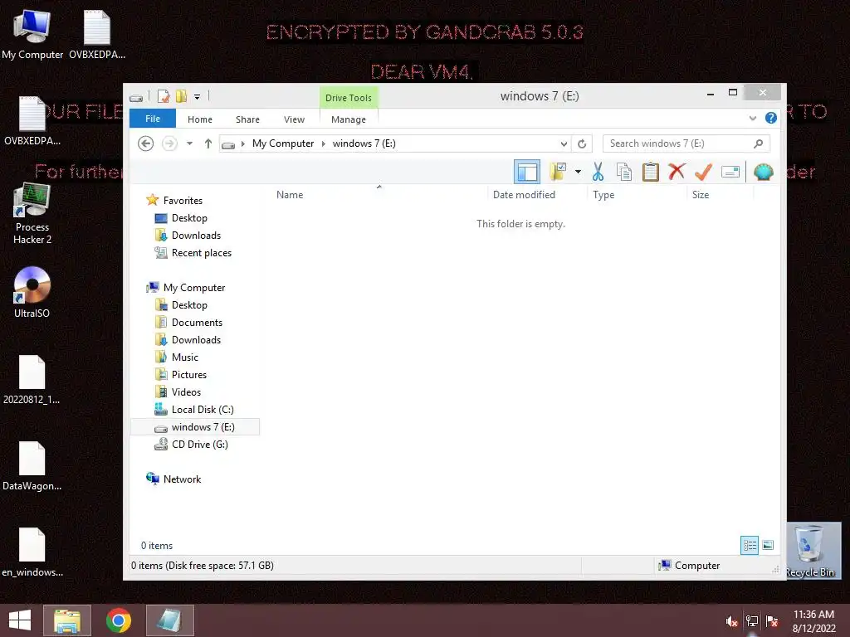850x637 pixels.
Task: Click the scissors Cut icon in toolbar
Action: click(x=598, y=173)
